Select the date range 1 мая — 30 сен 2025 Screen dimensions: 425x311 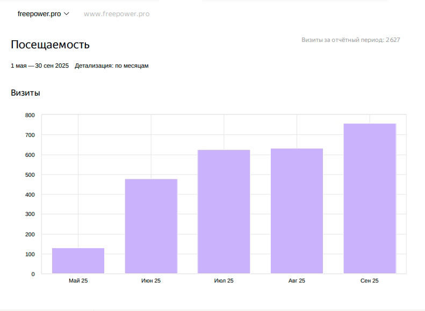[x=40, y=66]
